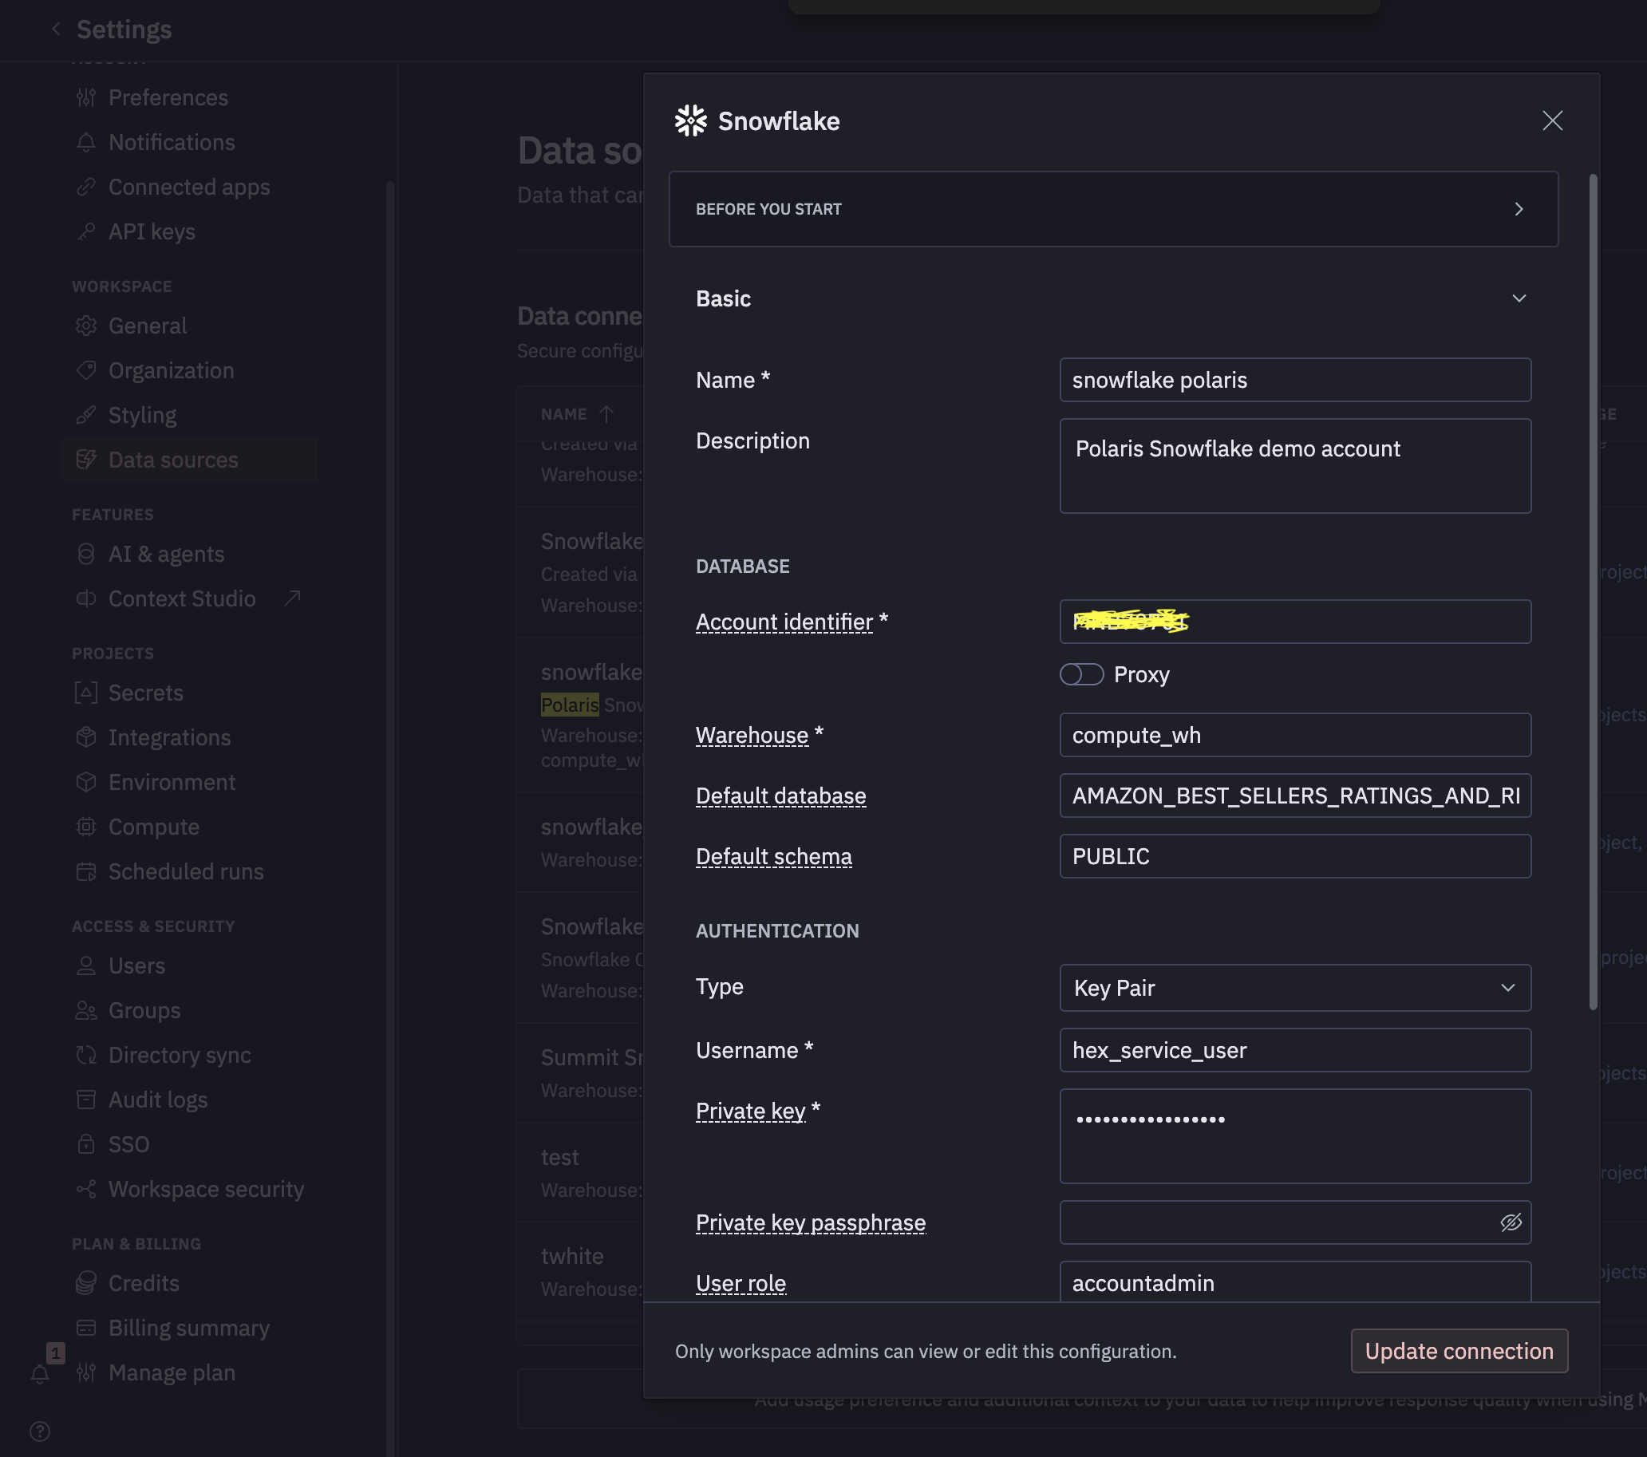Viewport: 1647px width, 1457px height.
Task: Click the Private key passphrase label
Action: click(x=811, y=1223)
